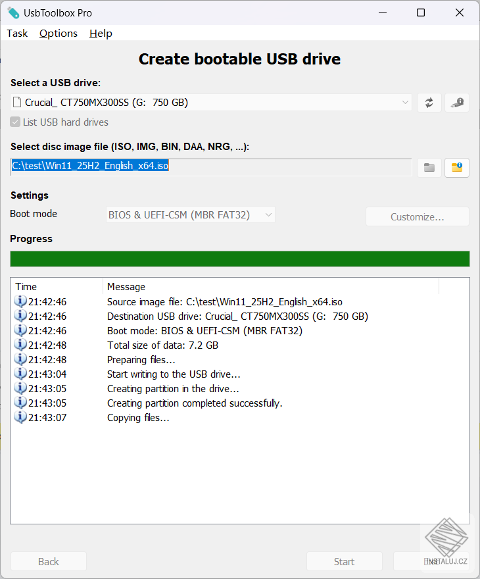Click the green progress bar
480x579 pixels.
coord(240,259)
